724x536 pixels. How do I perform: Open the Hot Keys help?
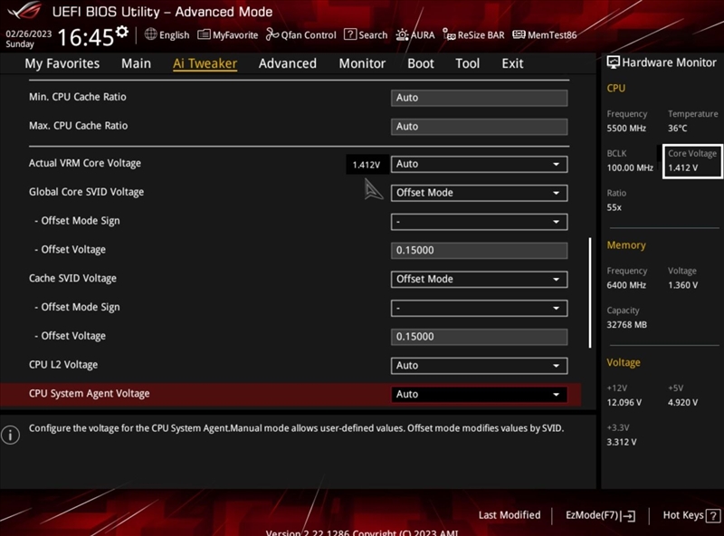pos(691,515)
